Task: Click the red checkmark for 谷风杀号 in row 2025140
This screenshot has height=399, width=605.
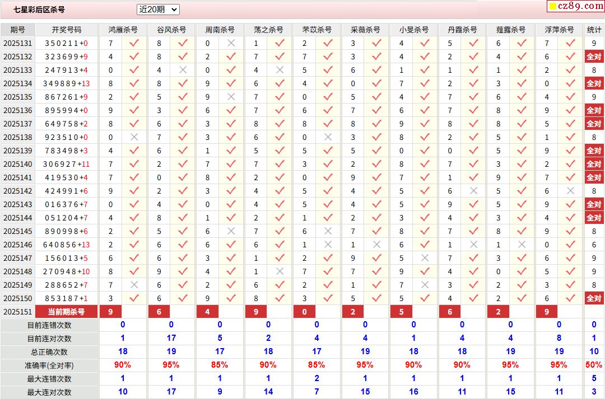Action: coord(183,164)
